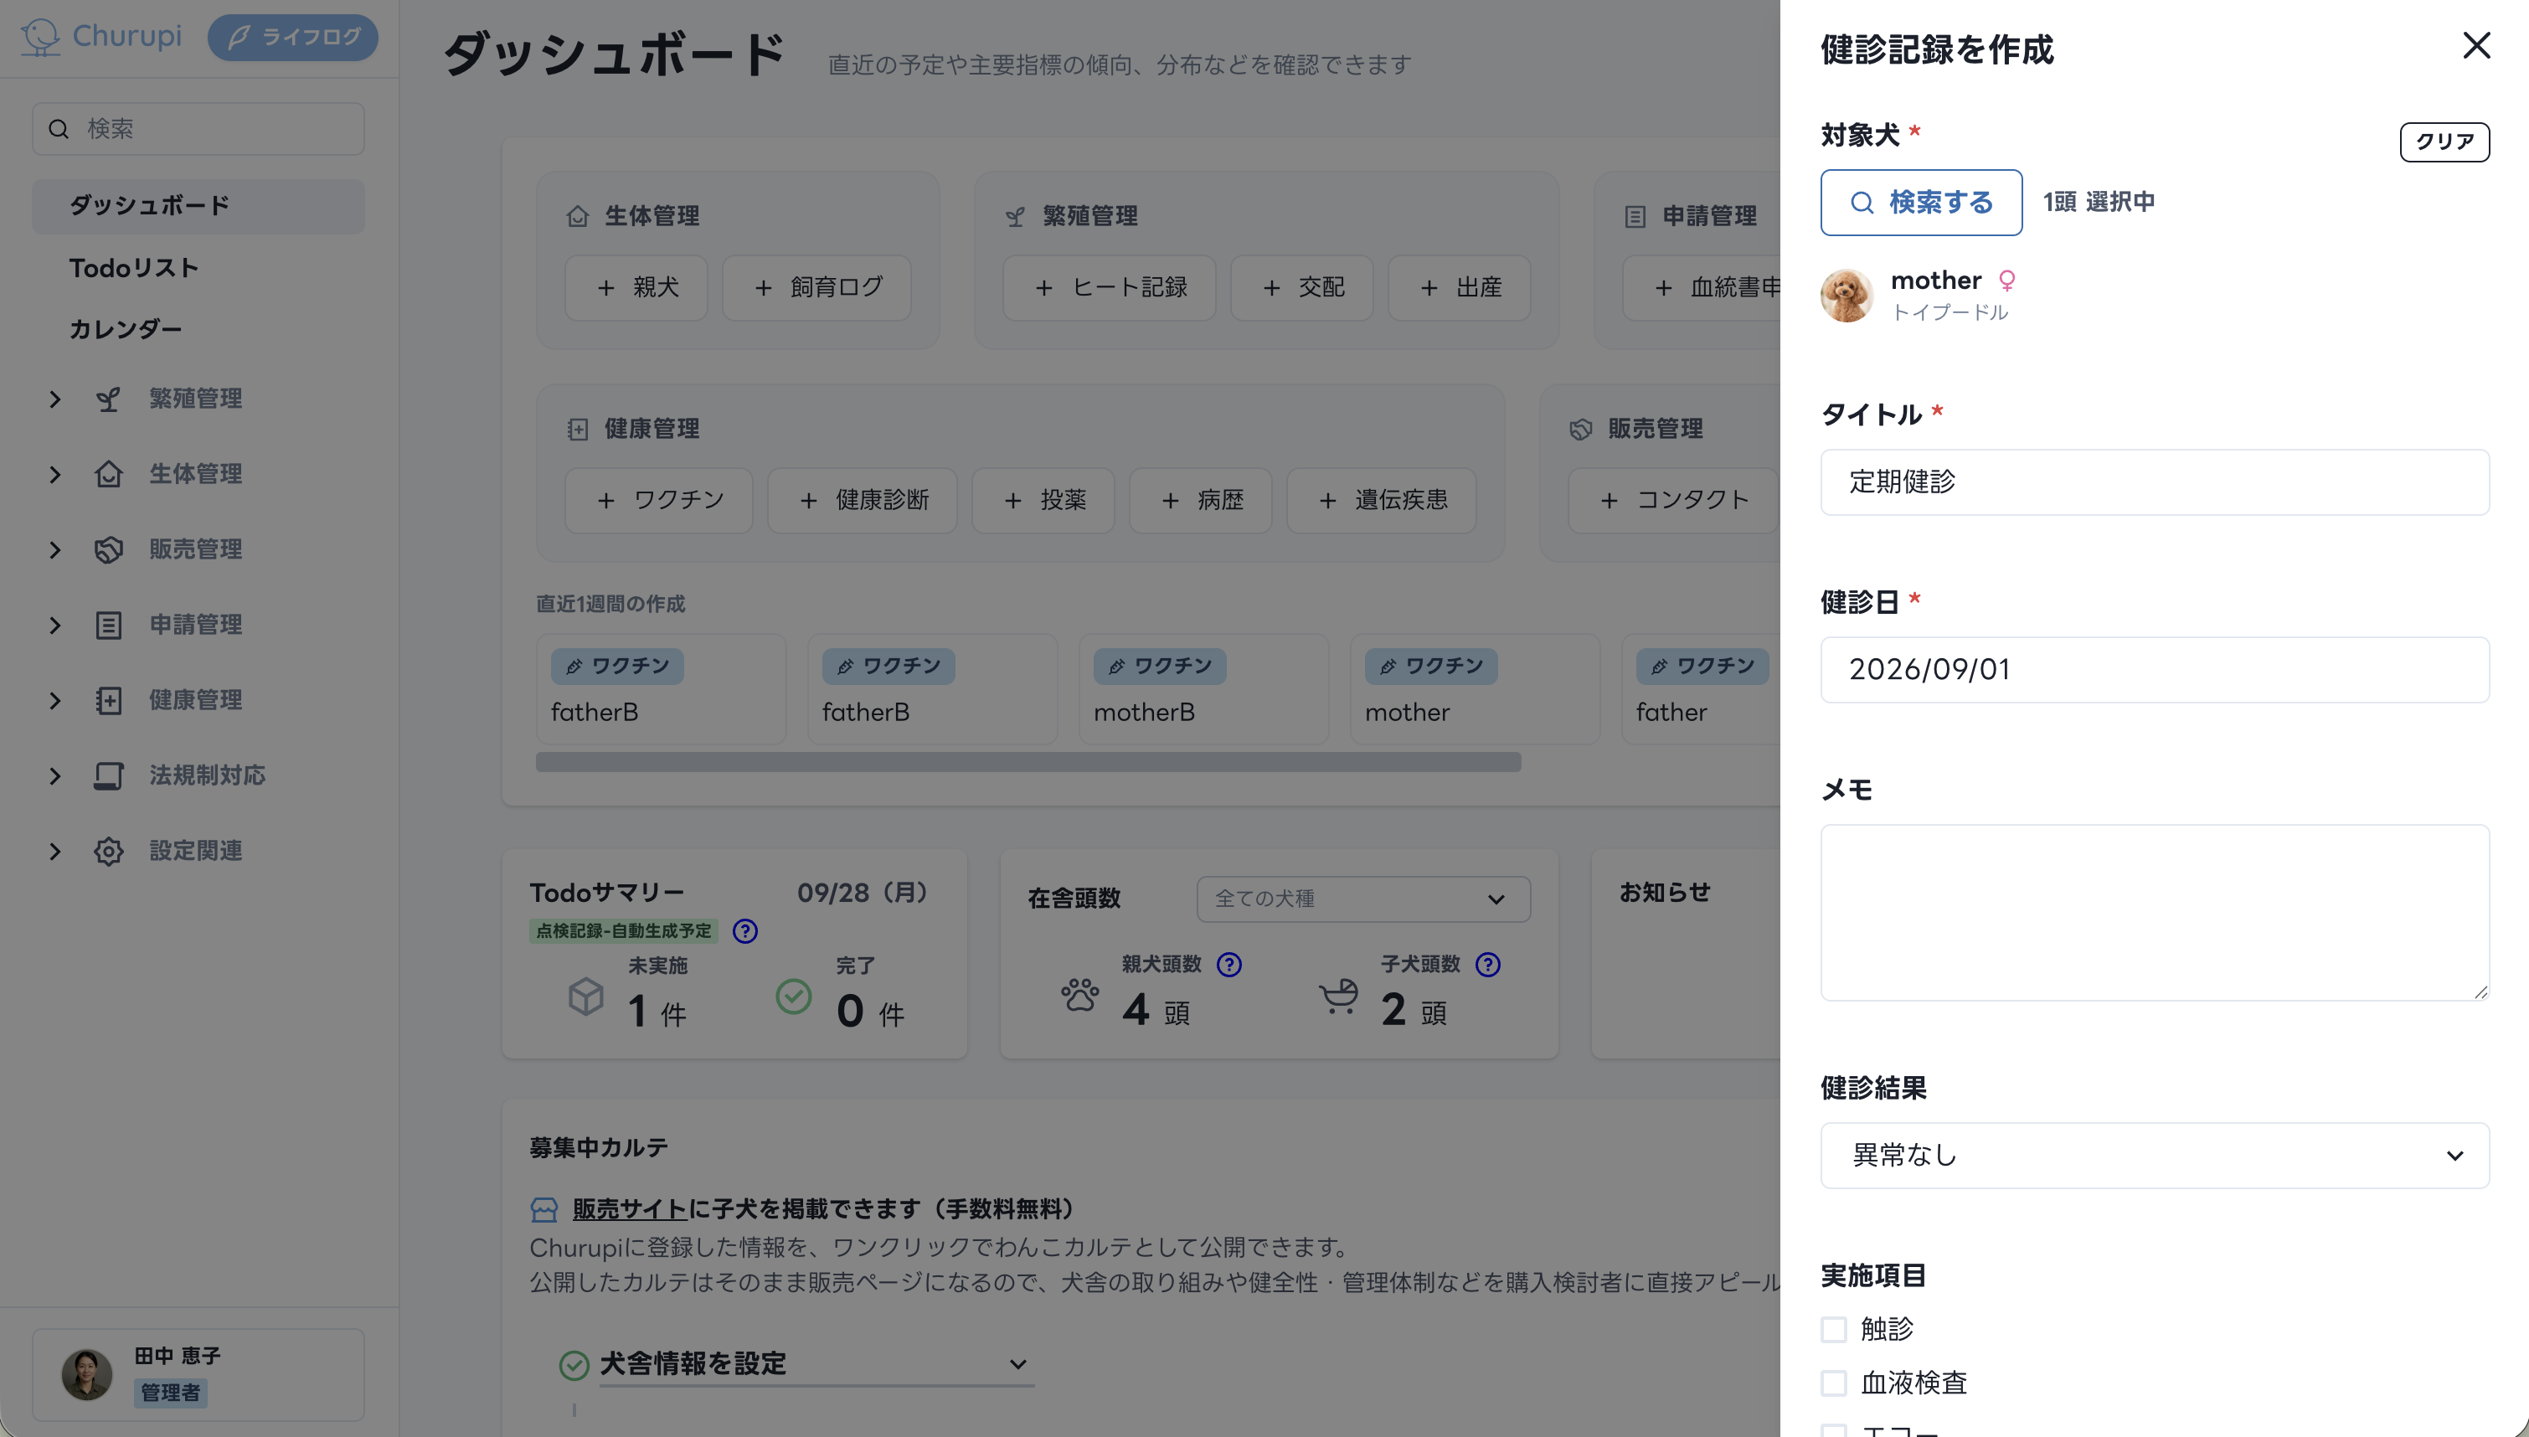Expand 生体管理 chevron in sidebar
This screenshot has height=1437, width=2529.
[55, 474]
